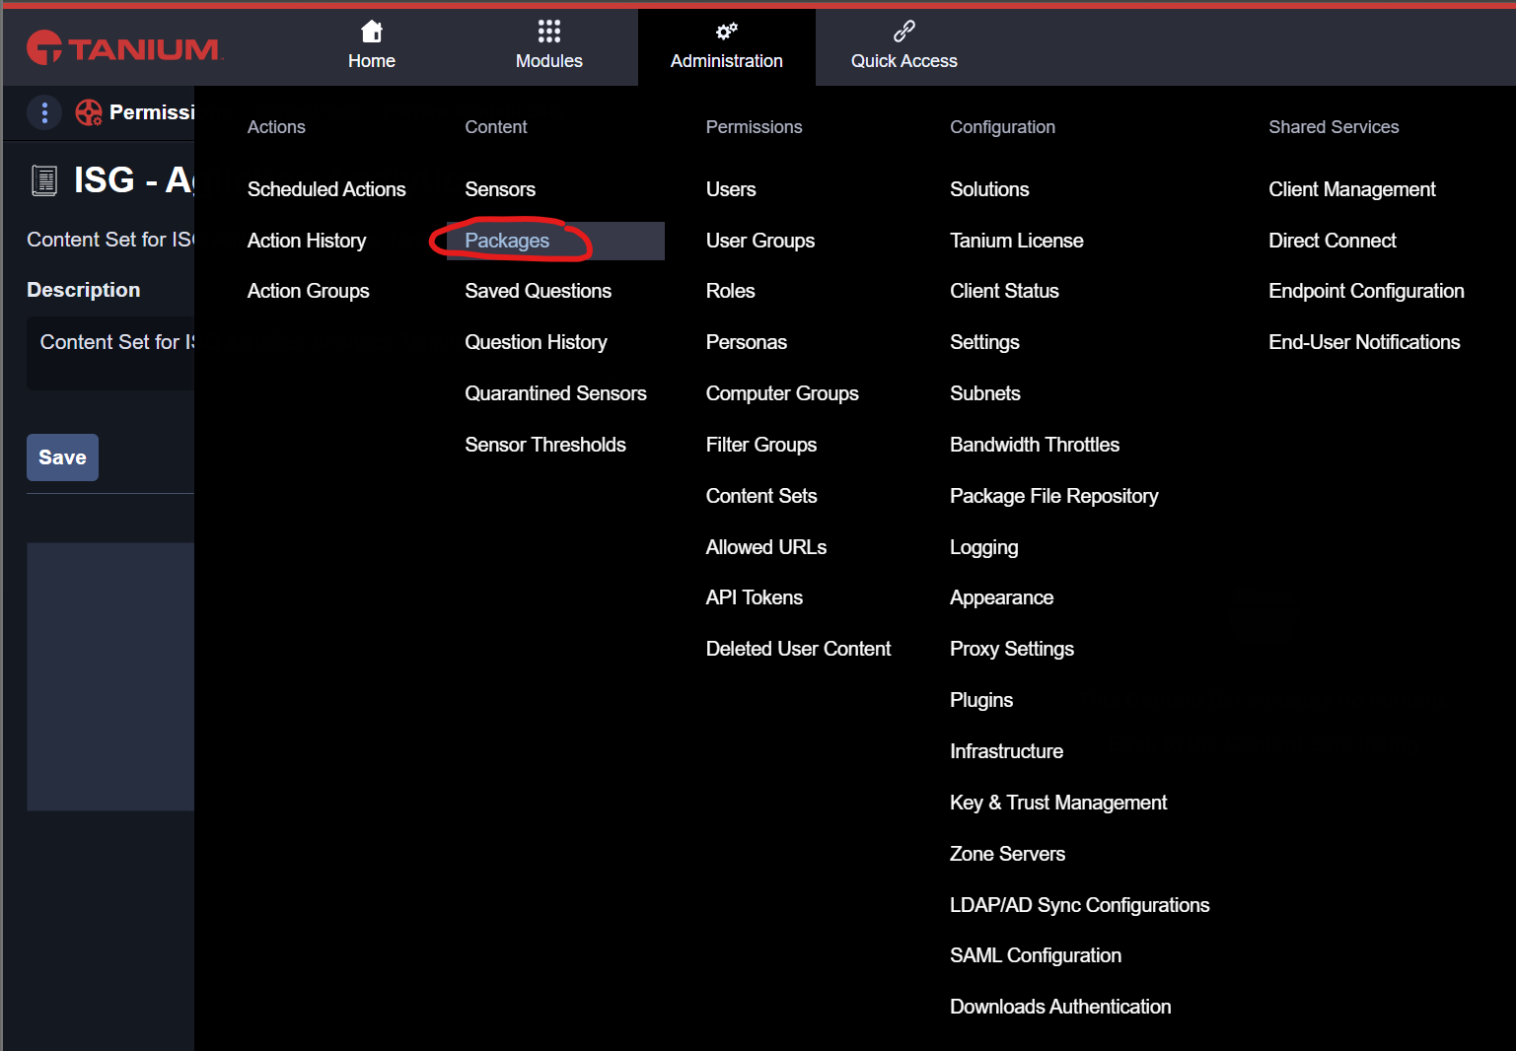Open Sensor Thresholds
Image resolution: width=1516 pixels, height=1051 pixels.
(545, 445)
